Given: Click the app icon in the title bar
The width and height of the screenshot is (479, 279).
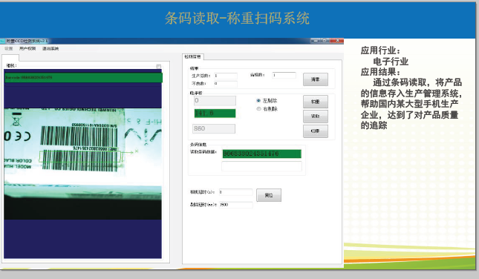Looking at the screenshot, I should [x=3, y=41].
